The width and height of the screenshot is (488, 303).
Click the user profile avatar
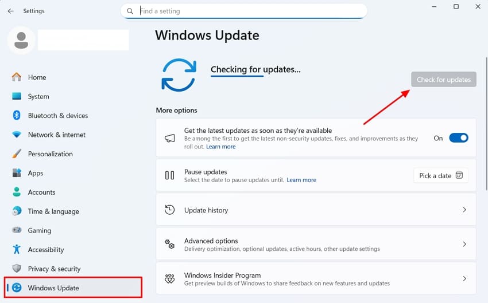[21, 40]
